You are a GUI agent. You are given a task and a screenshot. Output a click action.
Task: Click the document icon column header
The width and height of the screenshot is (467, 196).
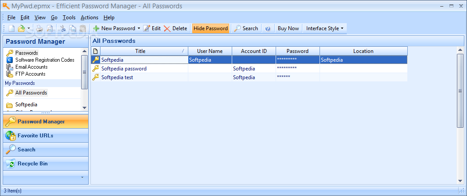96,51
